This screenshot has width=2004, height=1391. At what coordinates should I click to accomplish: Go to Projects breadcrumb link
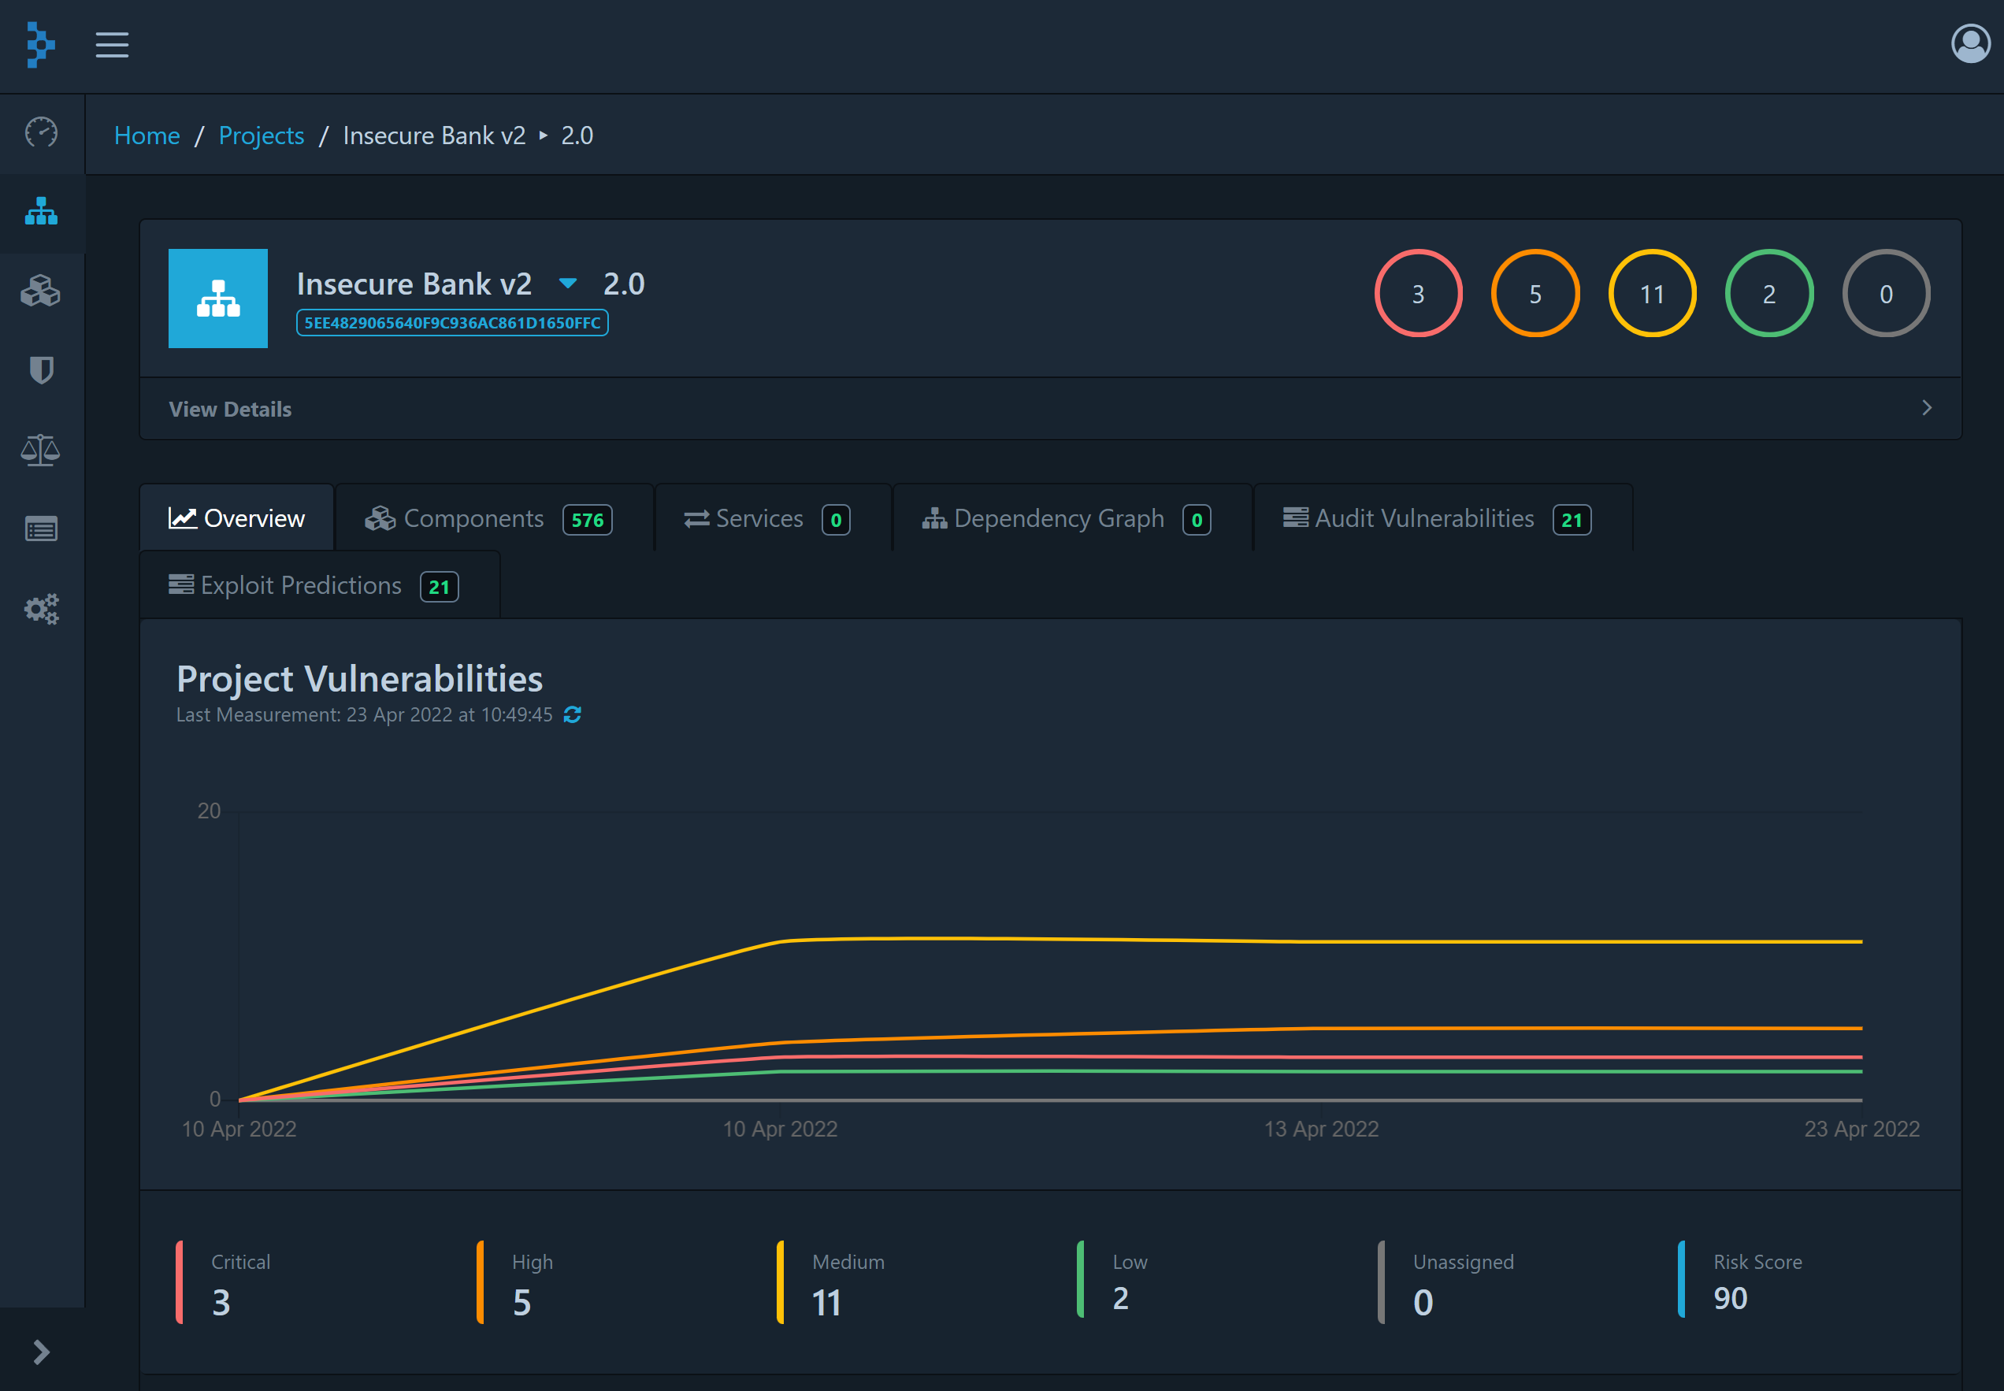261,136
